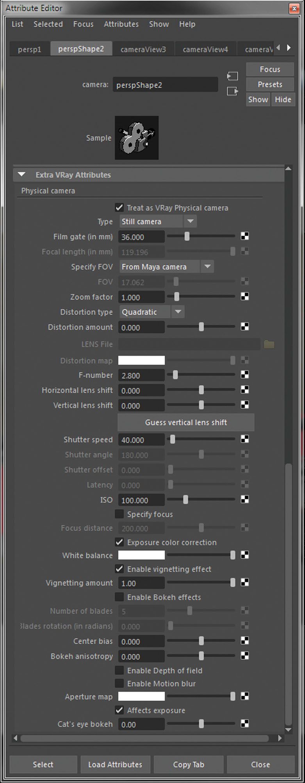Click texture map icon for F-number
Screen dimensions: 305x783
[245, 375]
